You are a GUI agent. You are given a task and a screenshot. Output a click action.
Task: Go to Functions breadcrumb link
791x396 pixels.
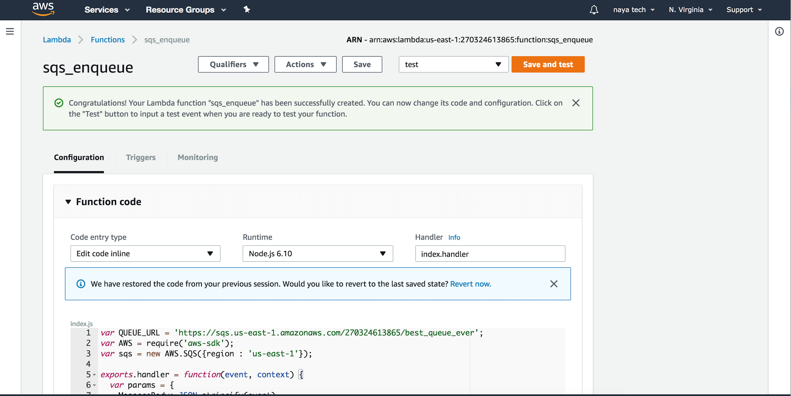[x=108, y=40]
